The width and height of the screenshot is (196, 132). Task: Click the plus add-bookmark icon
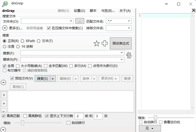point(105,44)
